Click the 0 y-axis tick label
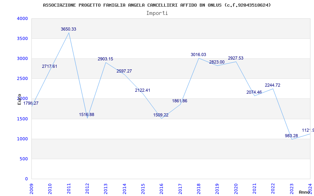Viewport: 314px width, 196px height. (x=27, y=179)
